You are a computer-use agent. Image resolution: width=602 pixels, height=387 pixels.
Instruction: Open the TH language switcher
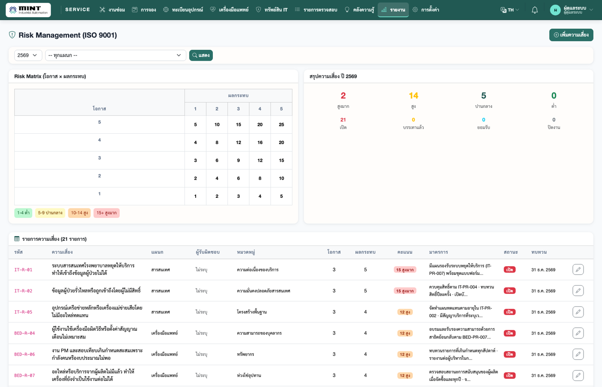[x=510, y=10]
